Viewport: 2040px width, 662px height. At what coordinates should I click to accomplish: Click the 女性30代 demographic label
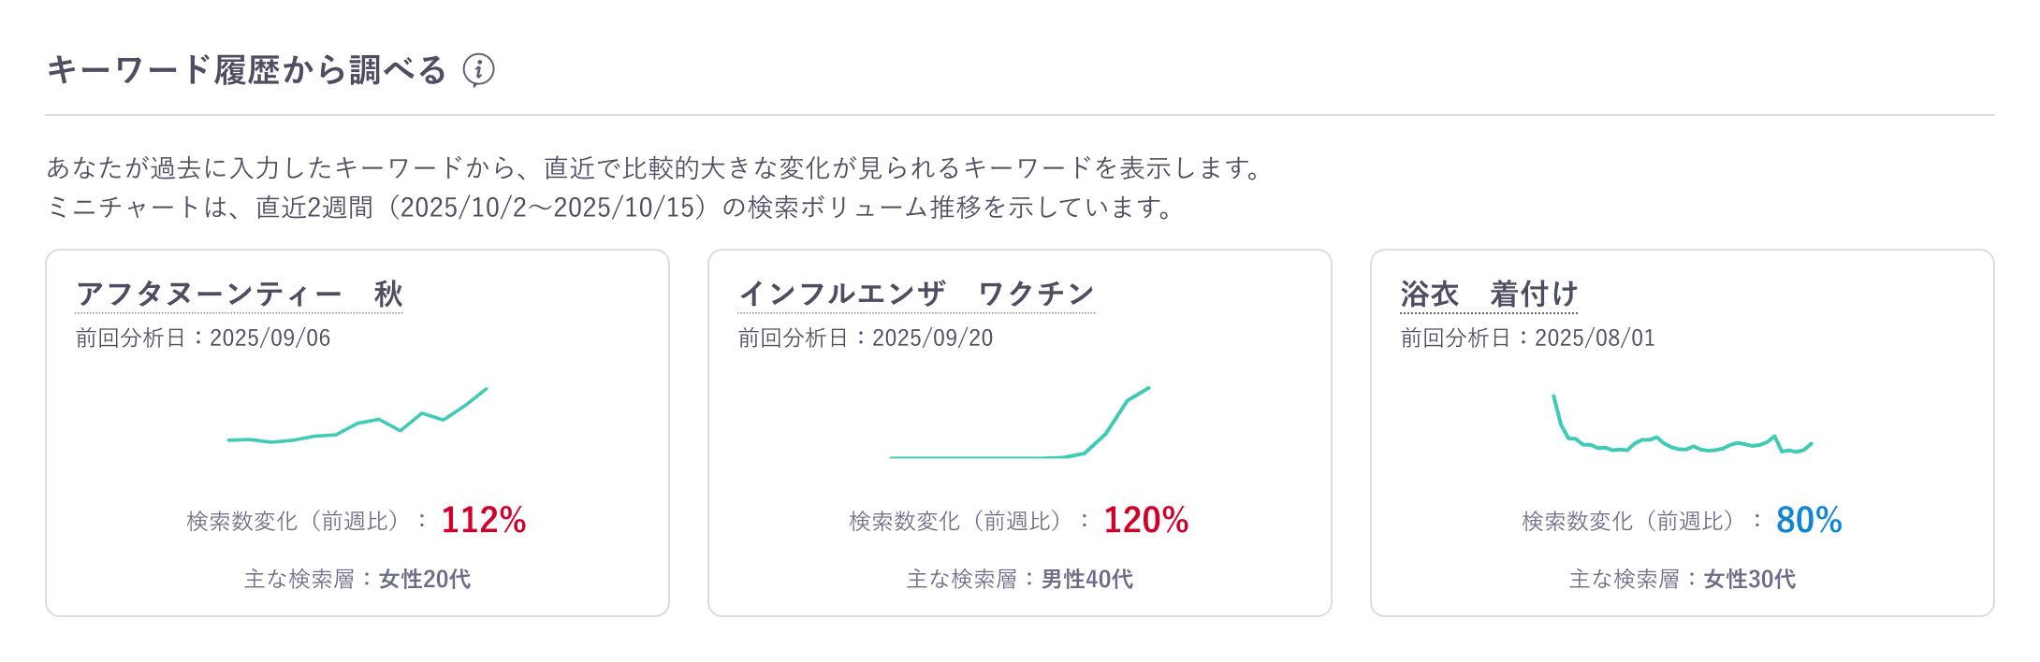1748,580
